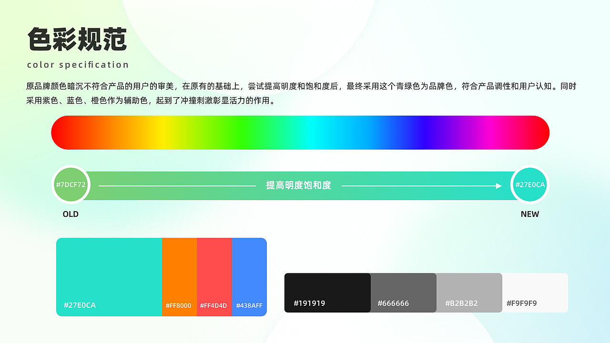This screenshot has height=343, width=610.
Task: Select the #191919 dark gray swatch
Action: tap(327, 293)
